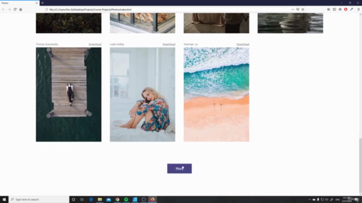This screenshot has height=203, width=362.
Task: Click the browser Forward arrow
Action: (9, 10)
